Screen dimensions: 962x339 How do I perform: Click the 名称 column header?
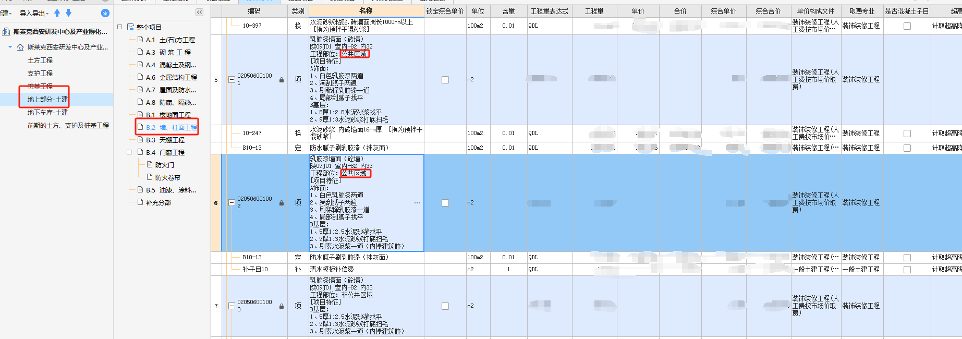pyautogui.click(x=366, y=11)
